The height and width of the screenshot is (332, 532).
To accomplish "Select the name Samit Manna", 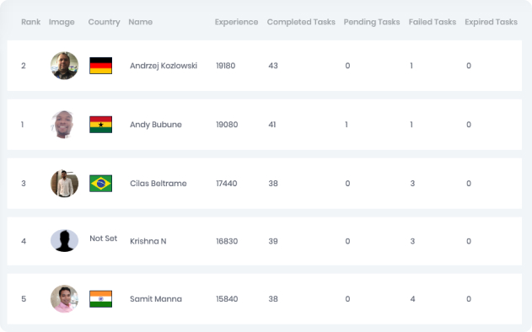I will (x=156, y=299).
